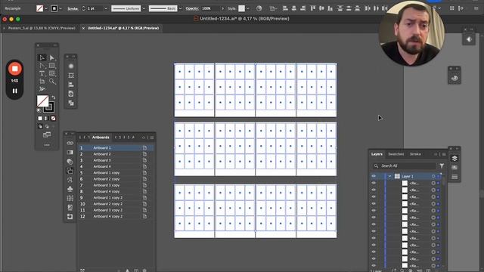Stop the screen recording red button
Image resolution: width=484 pixels, height=272 pixels.
click(x=14, y=69)
